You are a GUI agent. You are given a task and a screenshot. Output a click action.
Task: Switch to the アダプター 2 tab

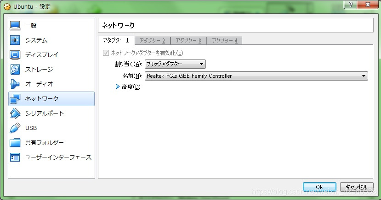(152, 41)
